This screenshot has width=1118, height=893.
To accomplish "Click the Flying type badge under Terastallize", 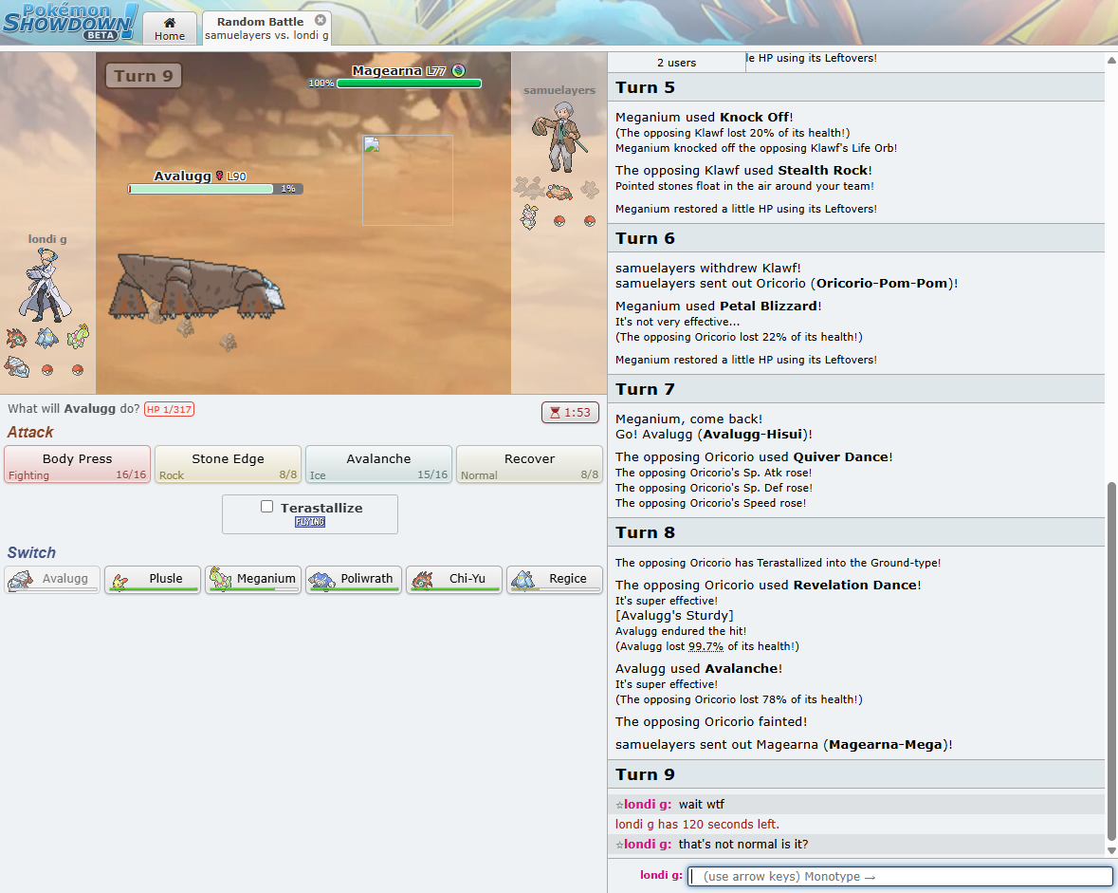I will point(310,522).
